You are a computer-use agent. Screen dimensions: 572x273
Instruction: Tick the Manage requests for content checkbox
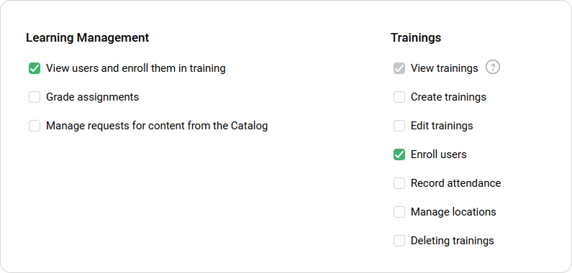35,126
